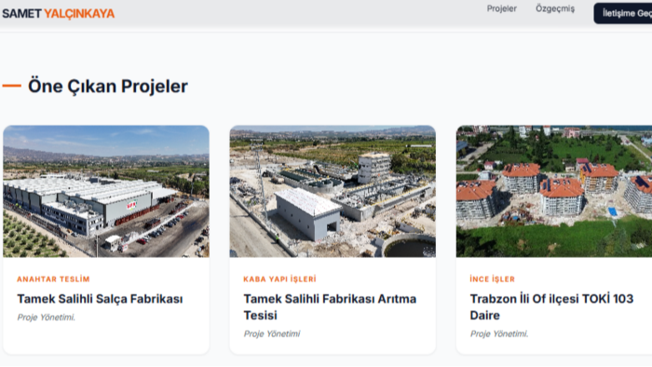This screenshot has width=652, height=367.
Task: Open the Trabzon TOKİ aerial photo
Action: tap(554, 191)
